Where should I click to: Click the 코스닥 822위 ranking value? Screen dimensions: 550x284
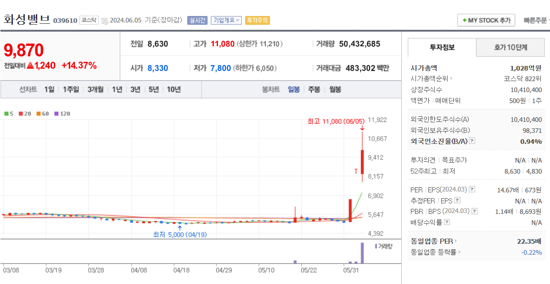click(522, 78)
